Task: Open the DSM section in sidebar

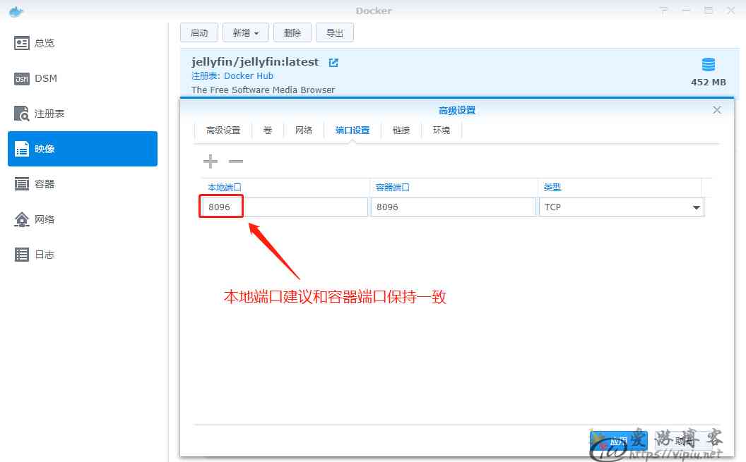Action: coord(83,78)
